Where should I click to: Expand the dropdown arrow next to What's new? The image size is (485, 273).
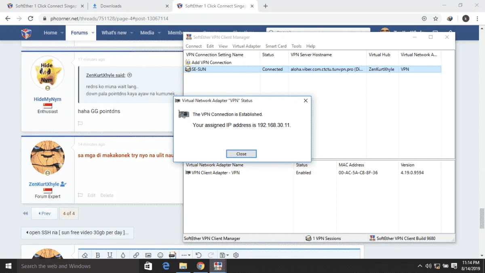[x=132, y=33]
